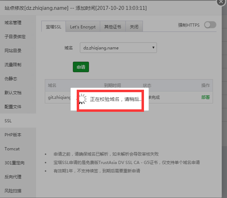Image resolution: width=227 pixels, height=198 pixels.
Task: Switch to the Let's Encrypt tab
Action: click(83, 27)
